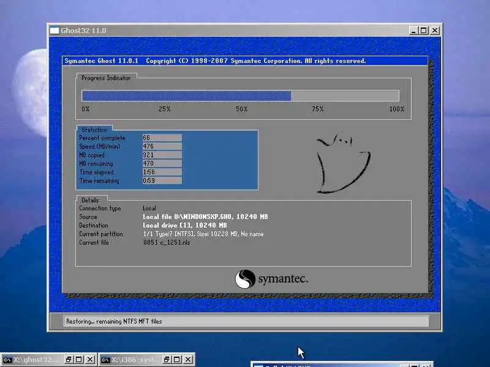Screen dimensions: 490x367
Task: Select the MB remaining value 470
Action: point(162,163)
